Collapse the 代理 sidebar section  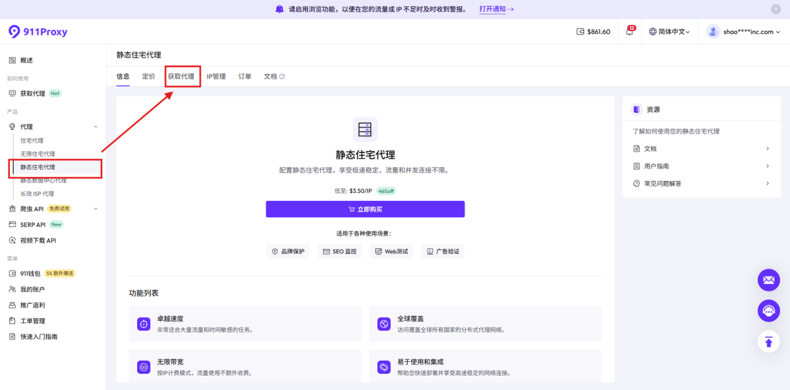pyautogui.click(x=95, y=127)
